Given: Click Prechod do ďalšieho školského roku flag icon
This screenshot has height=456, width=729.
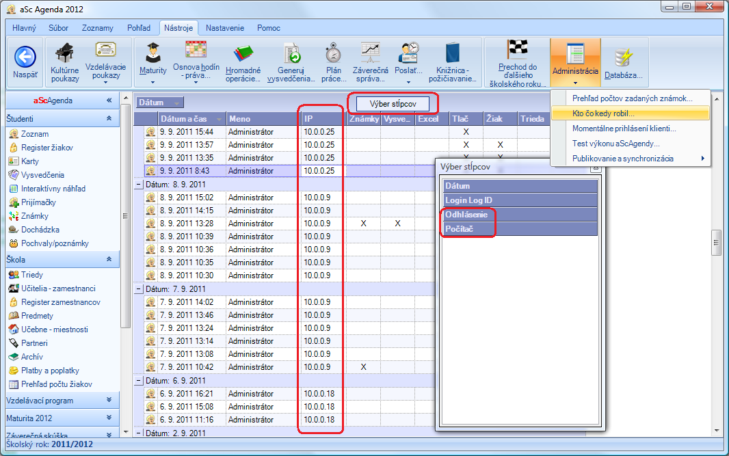Looking at the screenshot, I should point(518,50).
